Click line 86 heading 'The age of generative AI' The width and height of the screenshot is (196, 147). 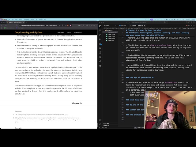140,77
